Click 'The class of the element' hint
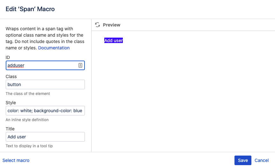Image resolution: width=275 pixels, height=168 pixels. point(28,94)
